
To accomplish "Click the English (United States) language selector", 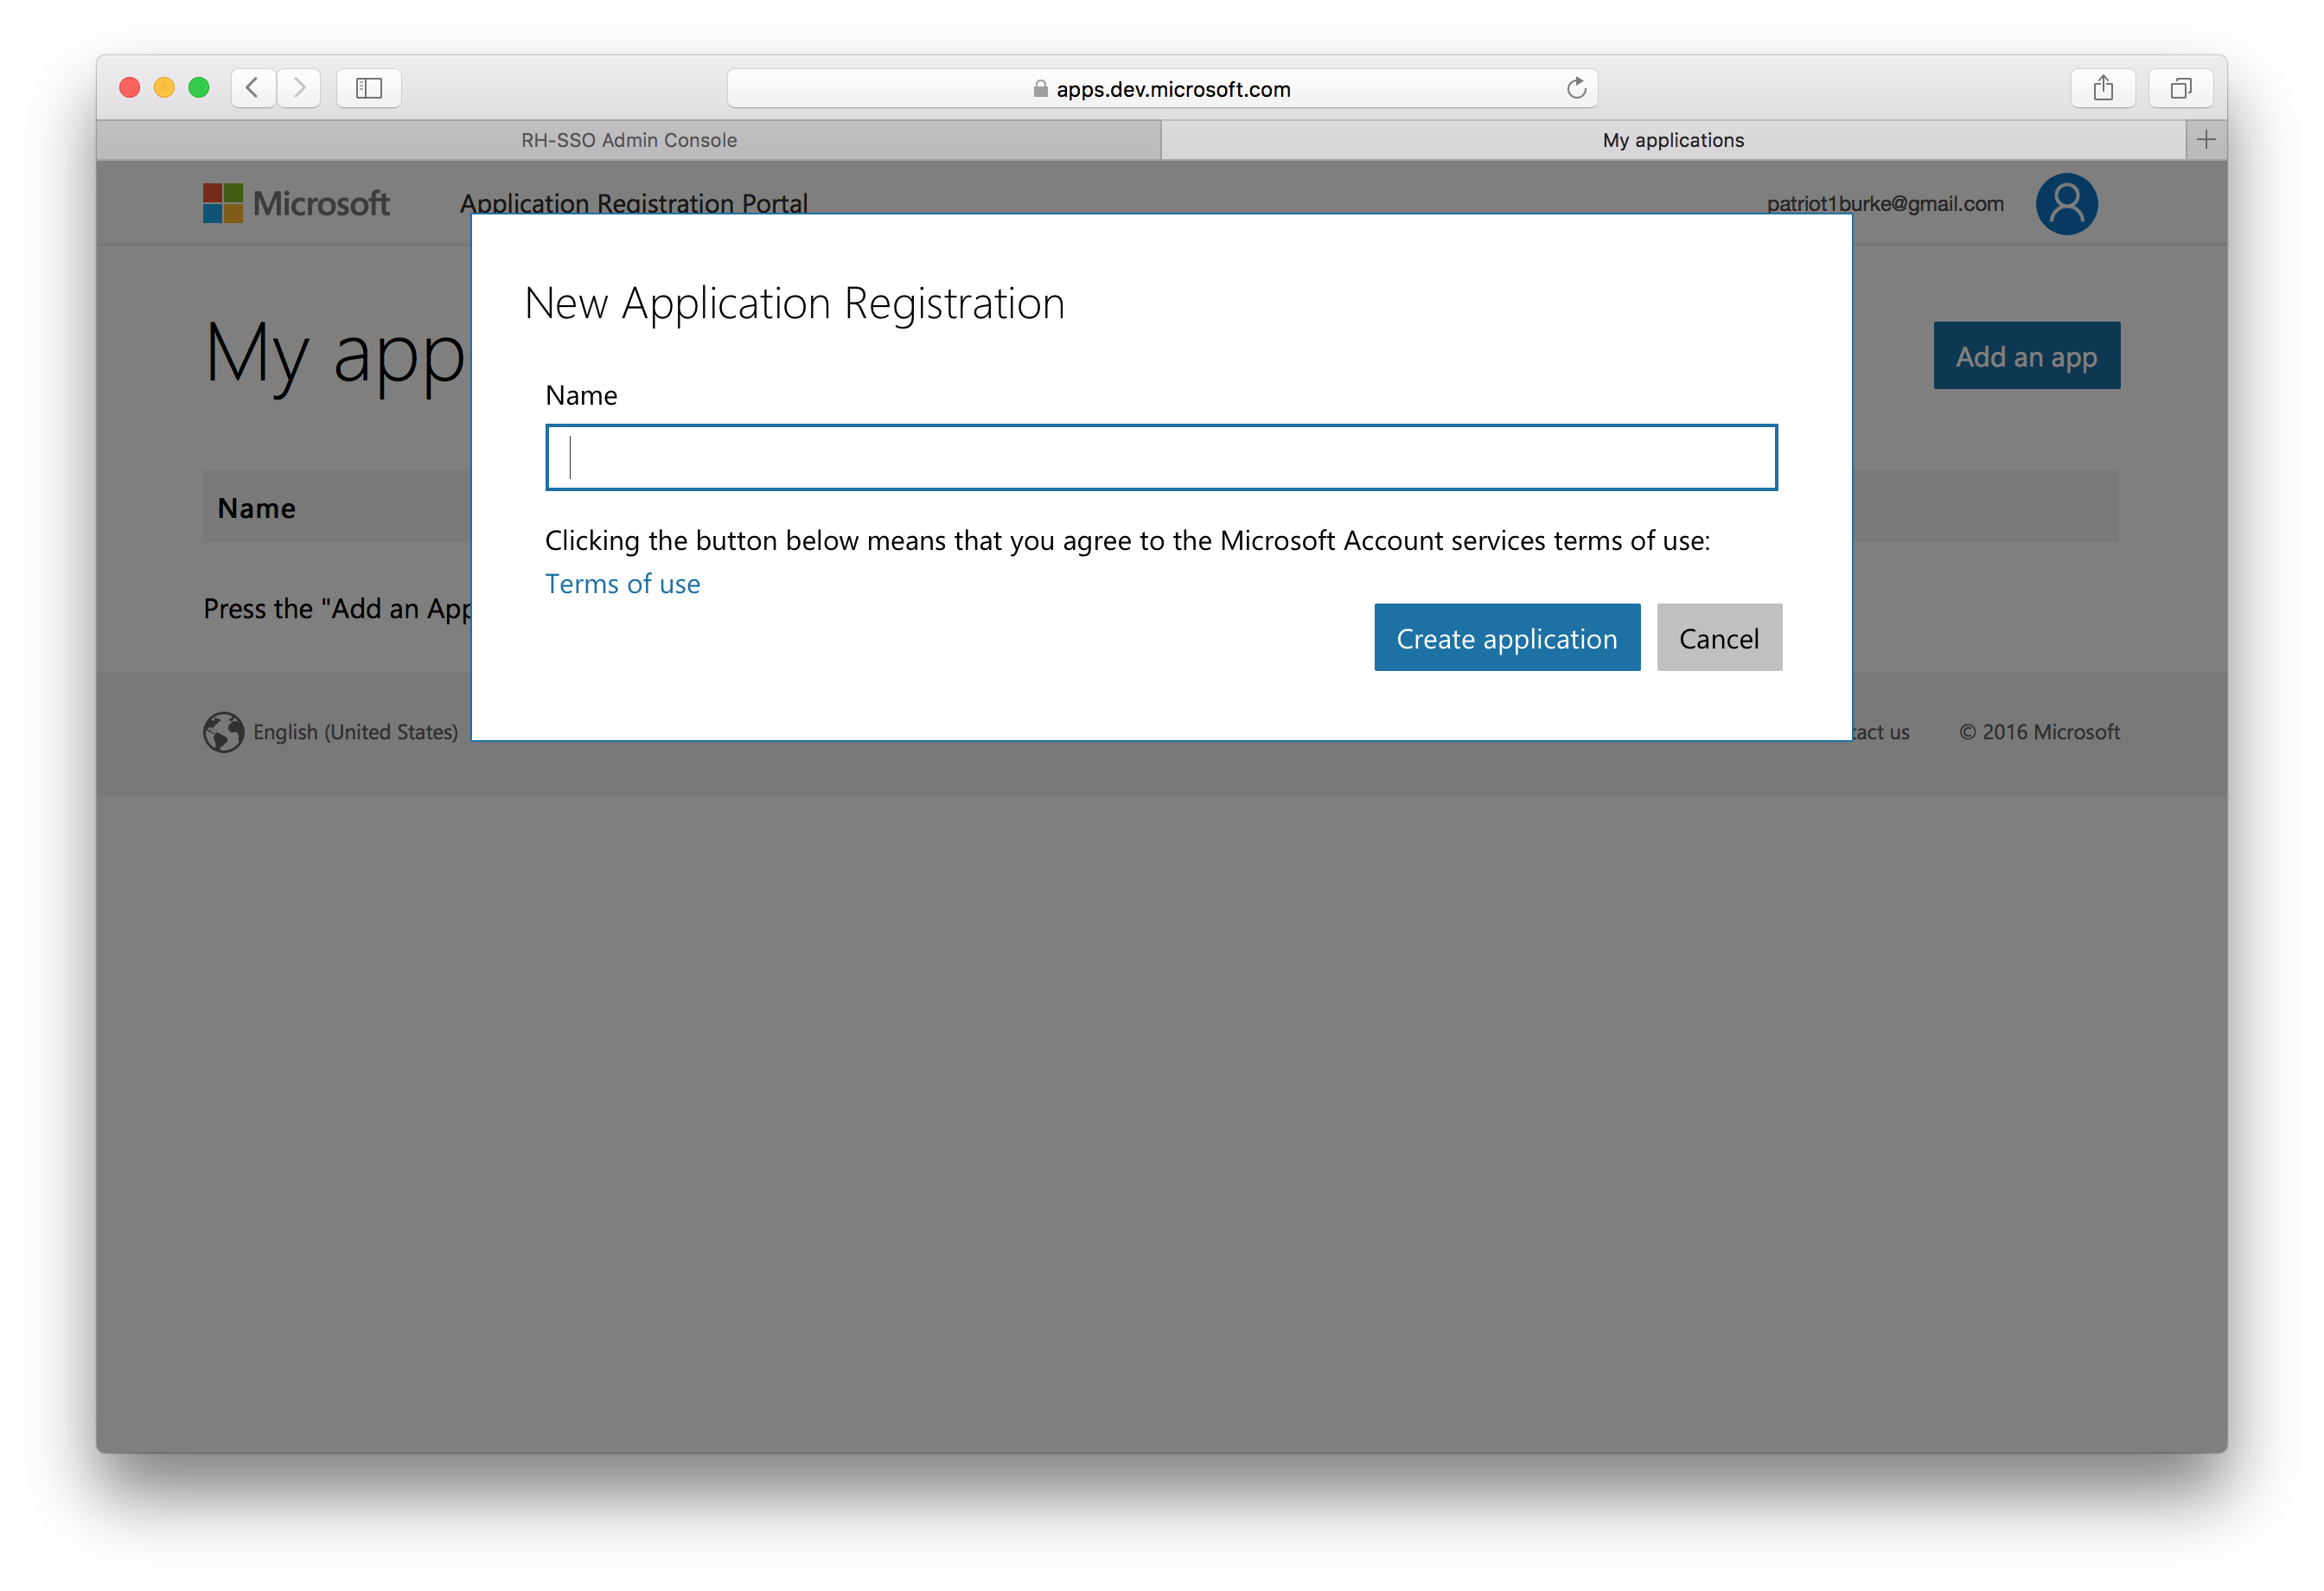I will pyautogui.click(x=334, y=729).
